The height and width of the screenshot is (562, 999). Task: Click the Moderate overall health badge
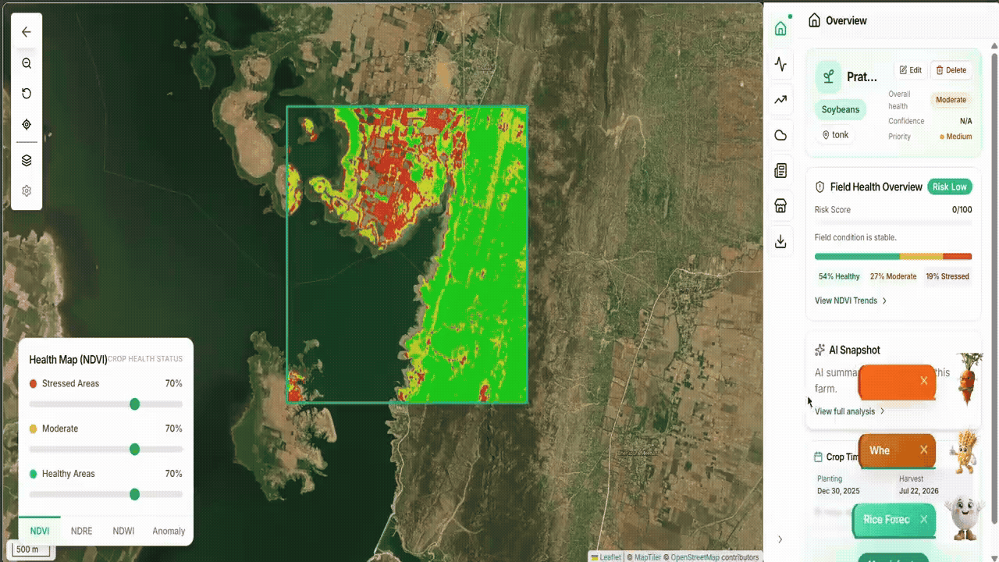click(951, 100)
